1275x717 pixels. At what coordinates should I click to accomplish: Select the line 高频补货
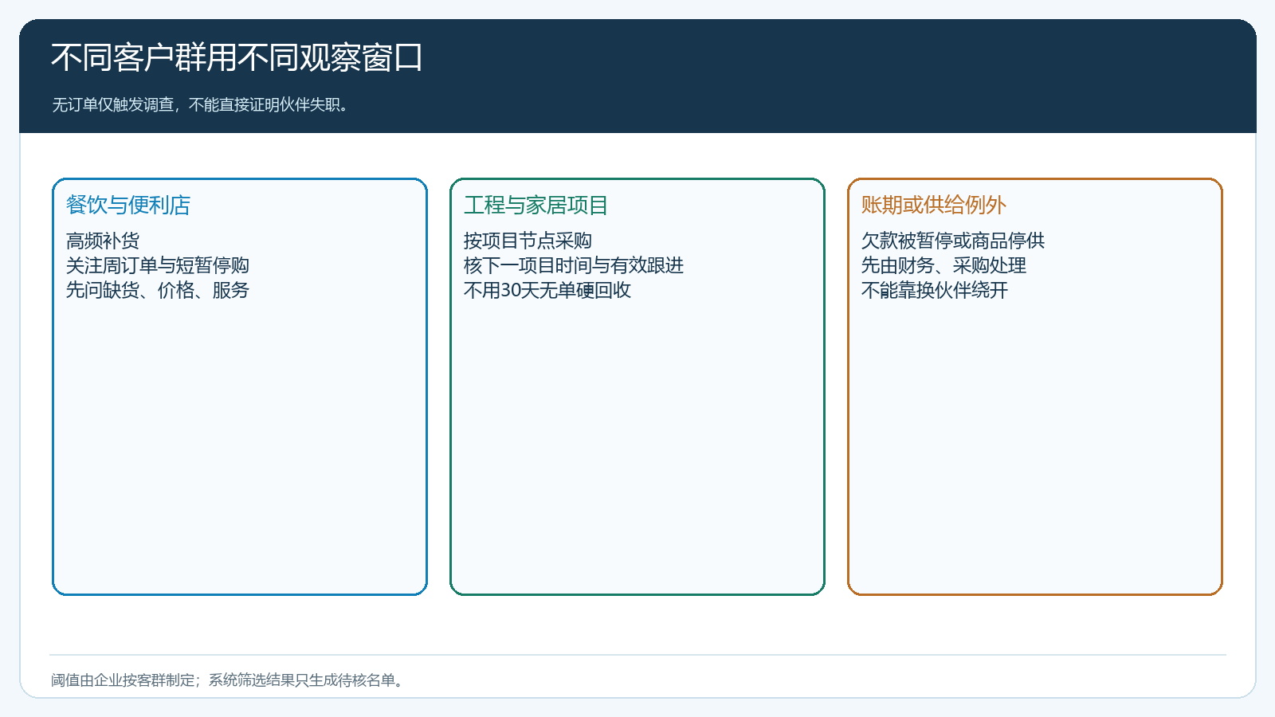103,241
